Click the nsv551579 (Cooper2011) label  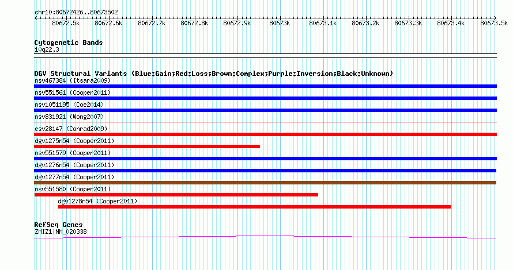(x=73, y=153)
